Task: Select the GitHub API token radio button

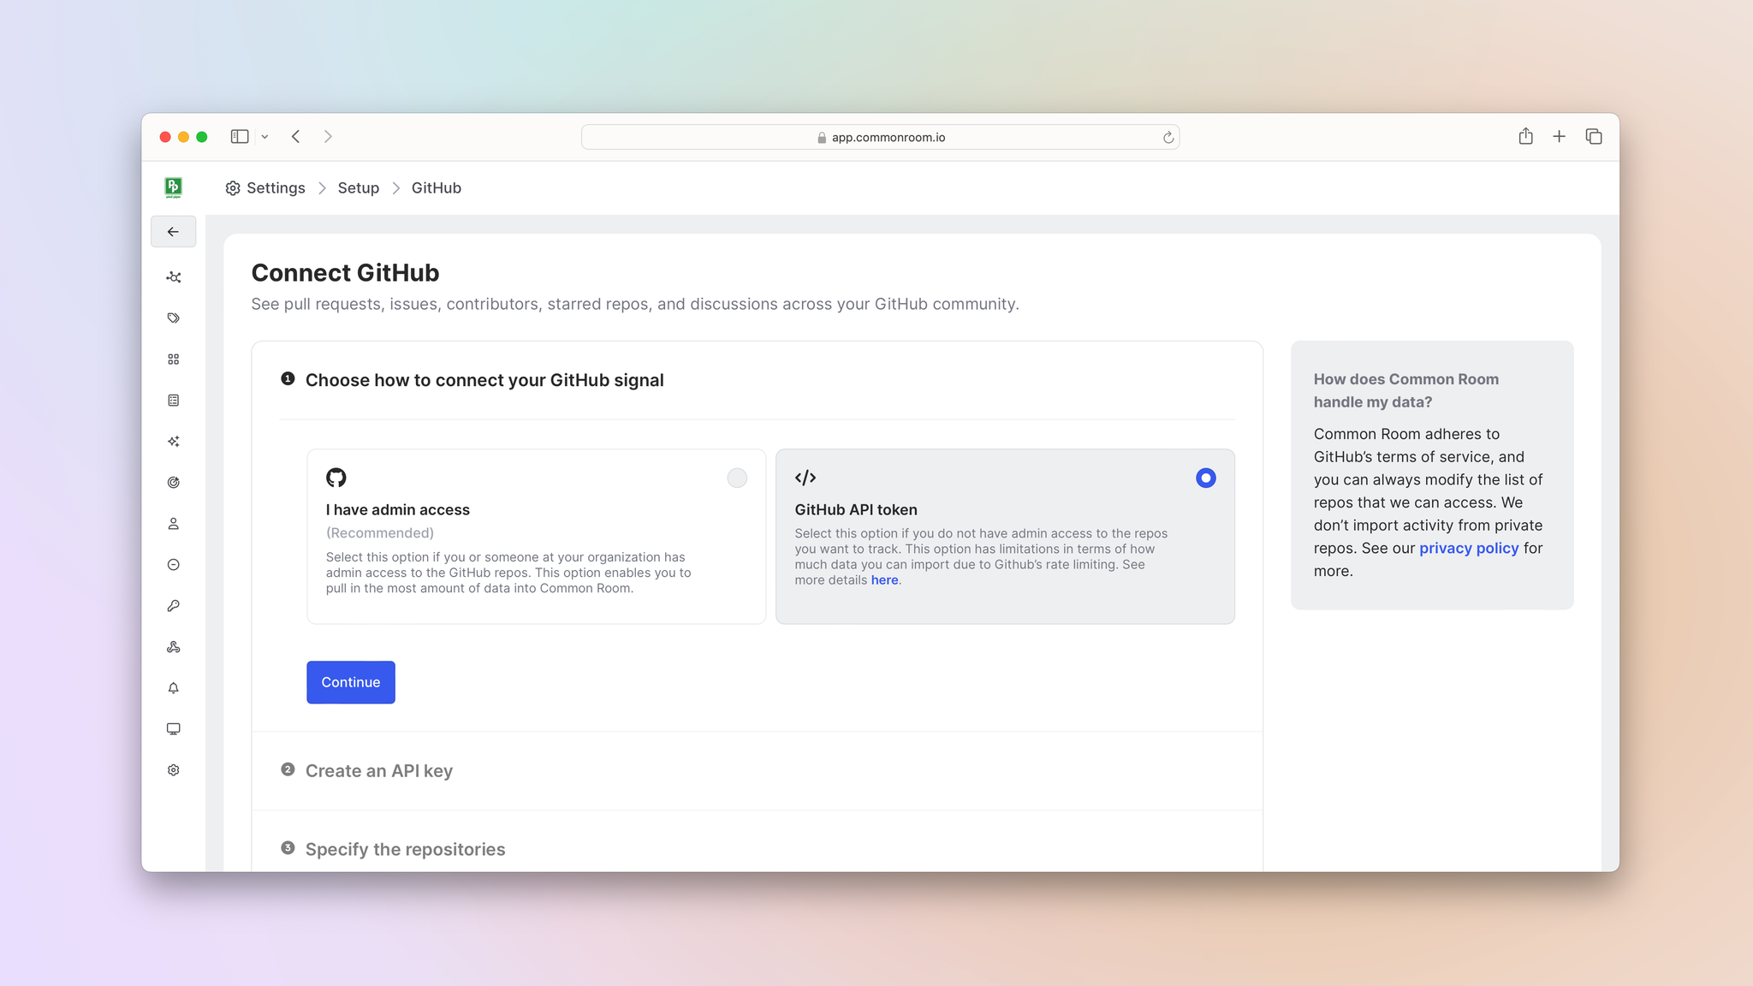Action: [1205, 478]
